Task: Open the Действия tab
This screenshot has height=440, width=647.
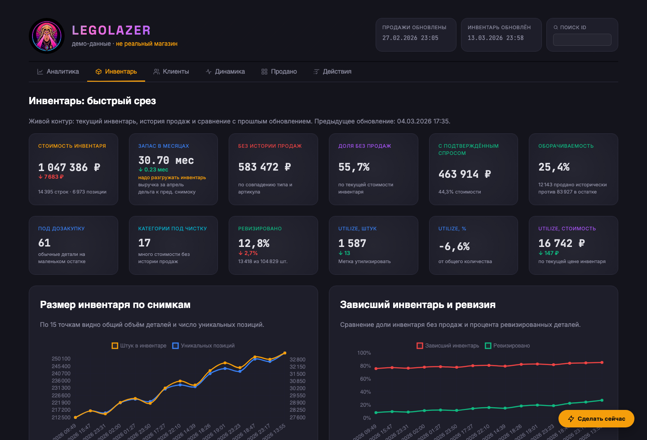Action: (332, 72)
